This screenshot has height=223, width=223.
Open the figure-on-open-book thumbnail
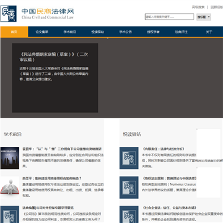pyautogui.click(x=10, y=188)
